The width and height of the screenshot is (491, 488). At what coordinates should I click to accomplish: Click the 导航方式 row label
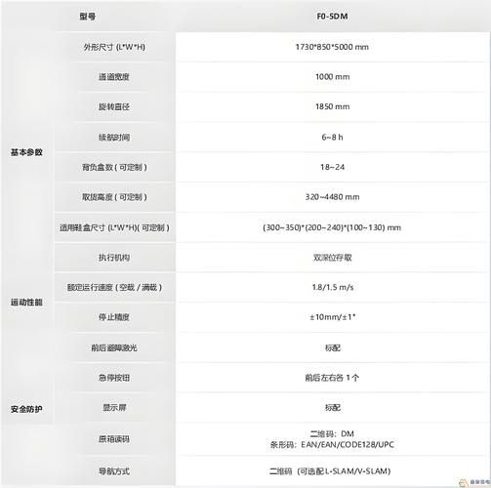[114, 471]
